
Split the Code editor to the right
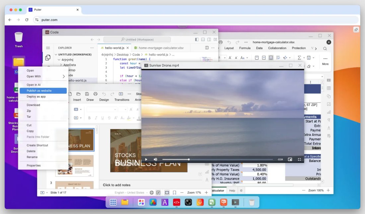click(x=207, y=48)
